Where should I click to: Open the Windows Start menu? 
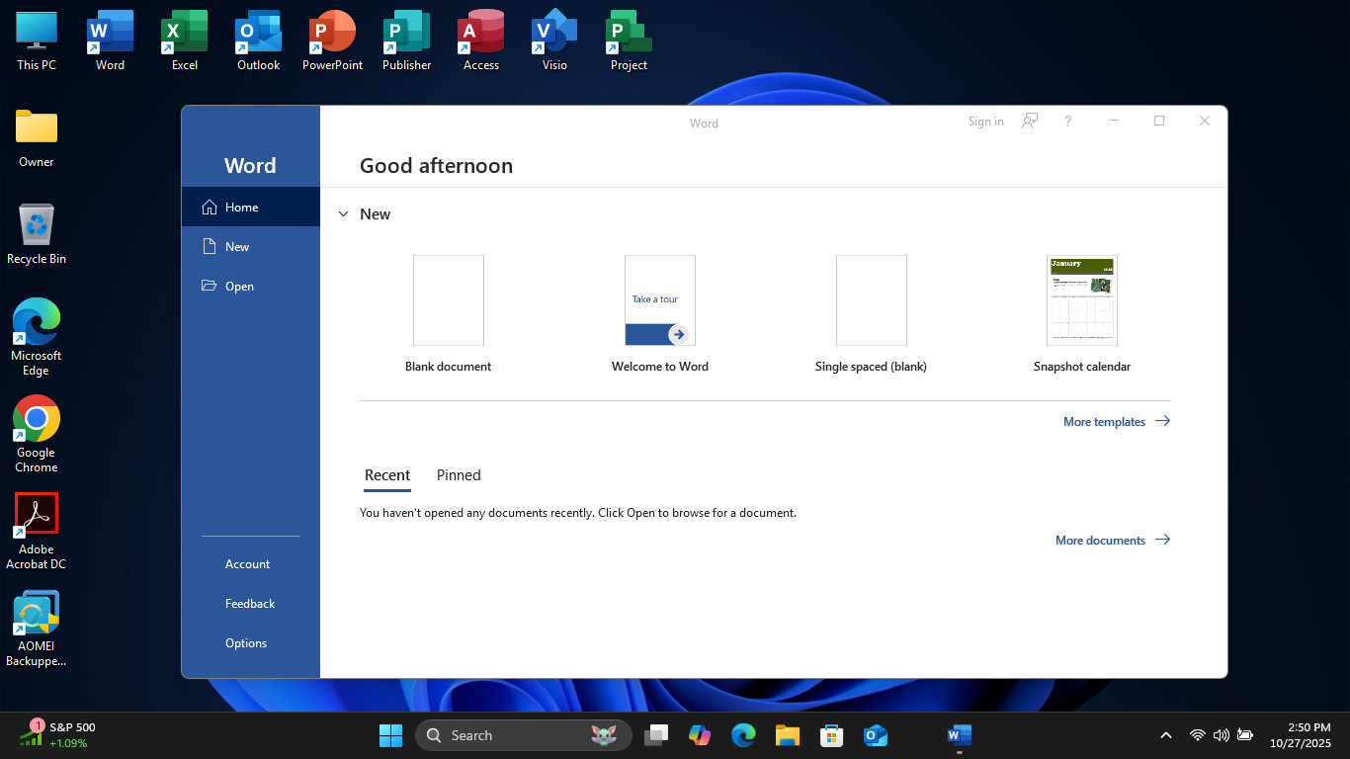click(x=390, y=735)
